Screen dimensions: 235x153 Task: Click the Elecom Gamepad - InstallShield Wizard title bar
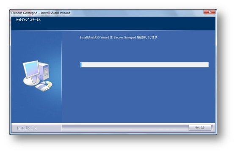[105, 13]
